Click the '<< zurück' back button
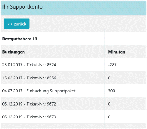Viewport: 147px width, 129px height. (x=17, y=24)
